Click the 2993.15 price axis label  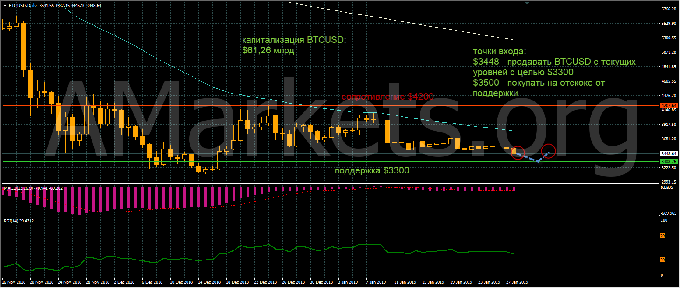click(x=669, y=182)
